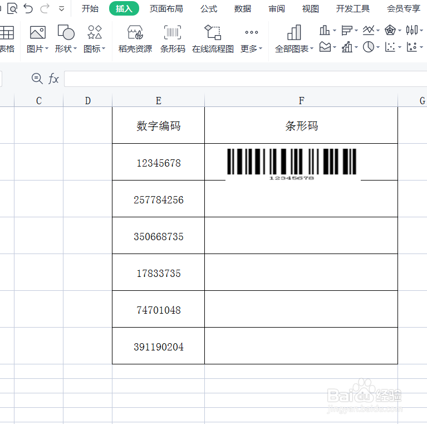Select cell containing 17833735

(159, 272)
